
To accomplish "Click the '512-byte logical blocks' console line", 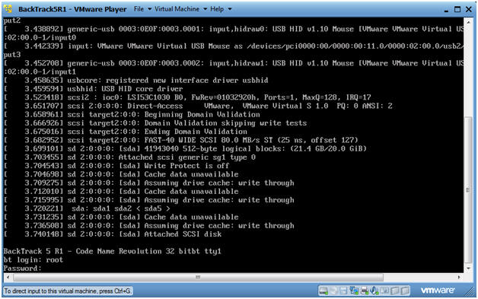I will (185, 148).
